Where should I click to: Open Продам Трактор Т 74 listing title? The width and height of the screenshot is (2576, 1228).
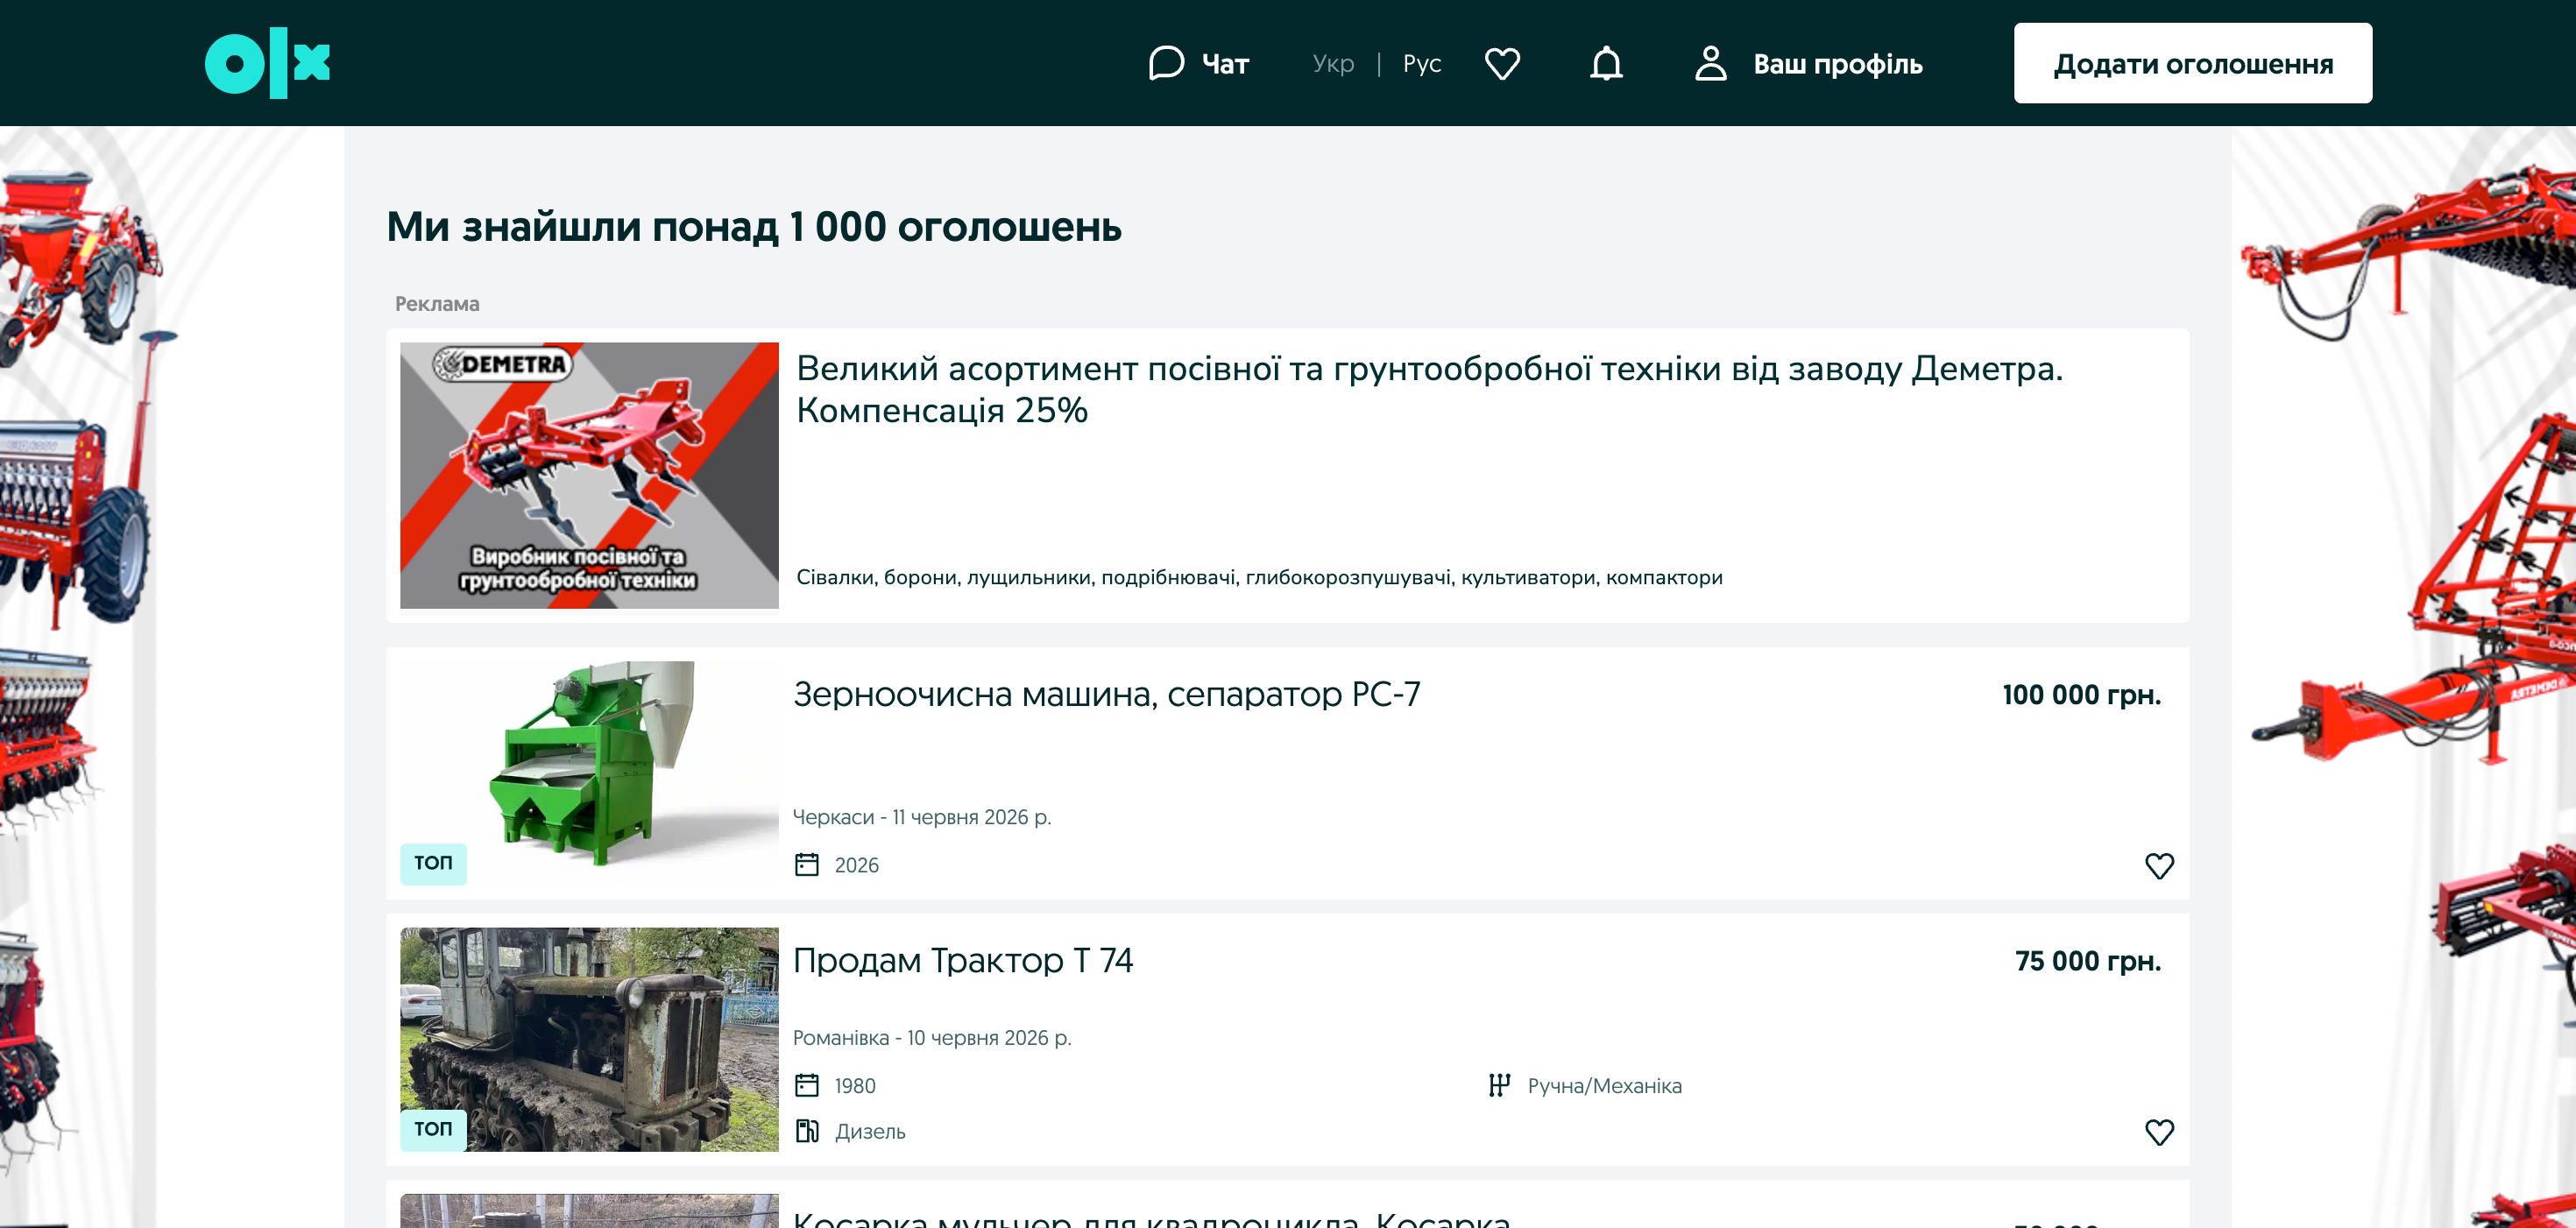pos(962,960)
